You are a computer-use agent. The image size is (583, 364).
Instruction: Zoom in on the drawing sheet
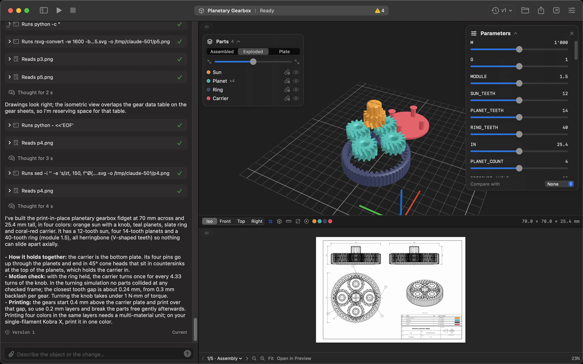coord(262,359)
